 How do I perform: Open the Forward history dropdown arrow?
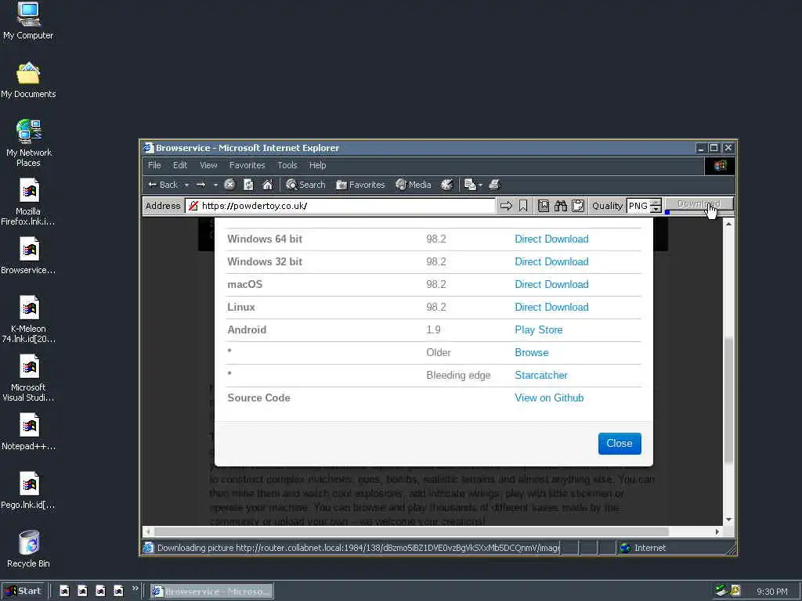tap(216, 185)
